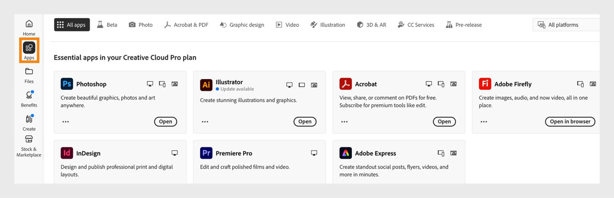Switch to the Photo category
The height and width of the screenshot is (198, 614).
coord(141,25)
